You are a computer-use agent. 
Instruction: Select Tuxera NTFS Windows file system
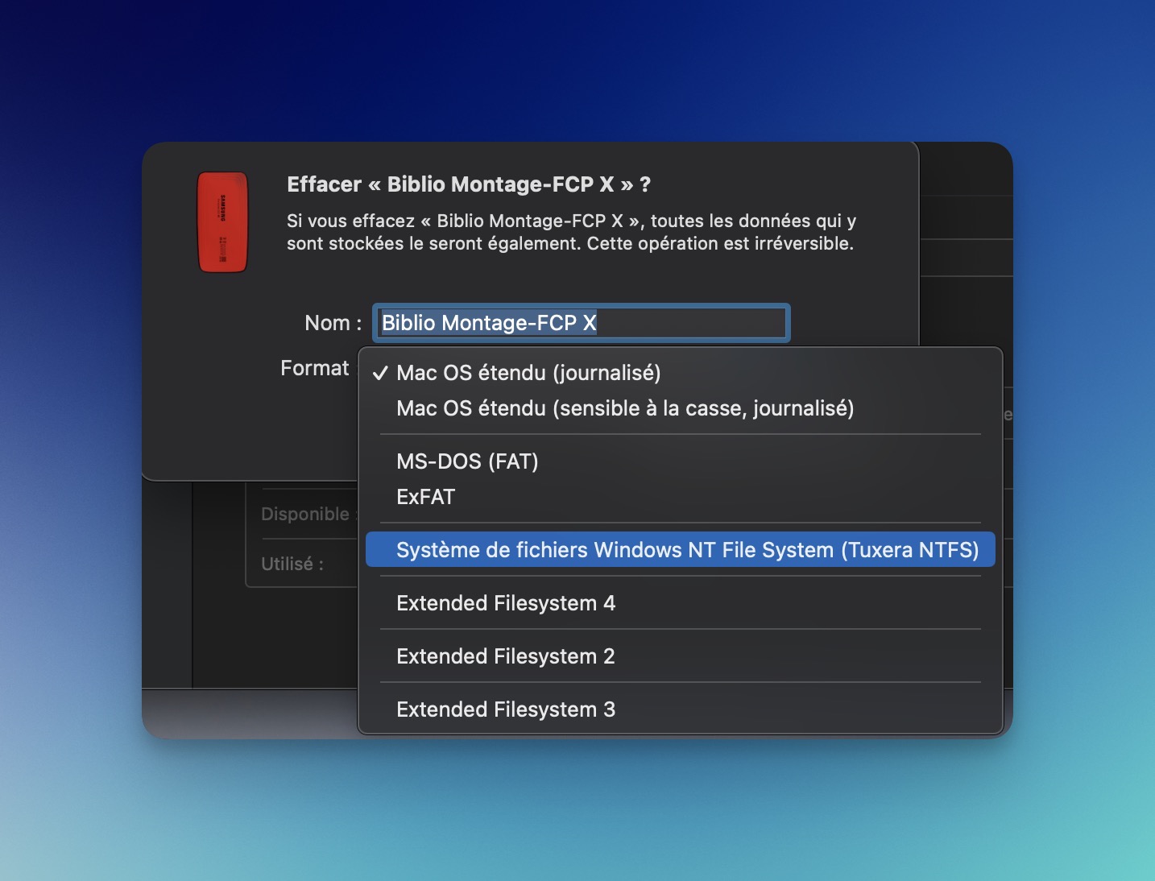point(680,550)
